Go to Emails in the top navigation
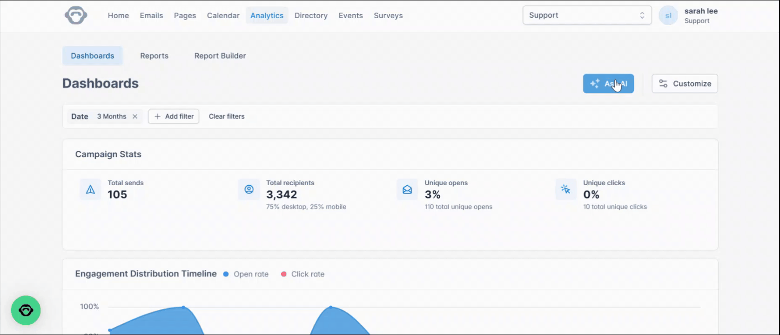This screenshot has height=335, width=780. tap(151, 15)
